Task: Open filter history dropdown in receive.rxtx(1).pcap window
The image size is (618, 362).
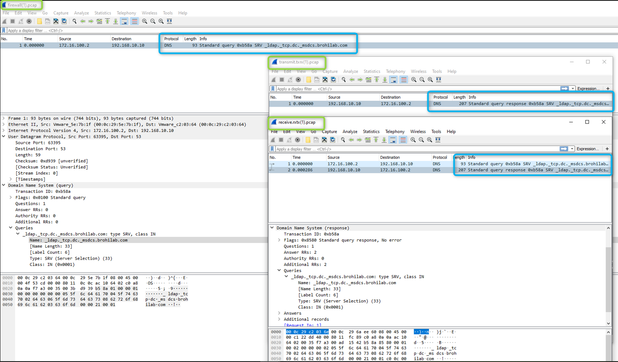Action: click(572, 149)
